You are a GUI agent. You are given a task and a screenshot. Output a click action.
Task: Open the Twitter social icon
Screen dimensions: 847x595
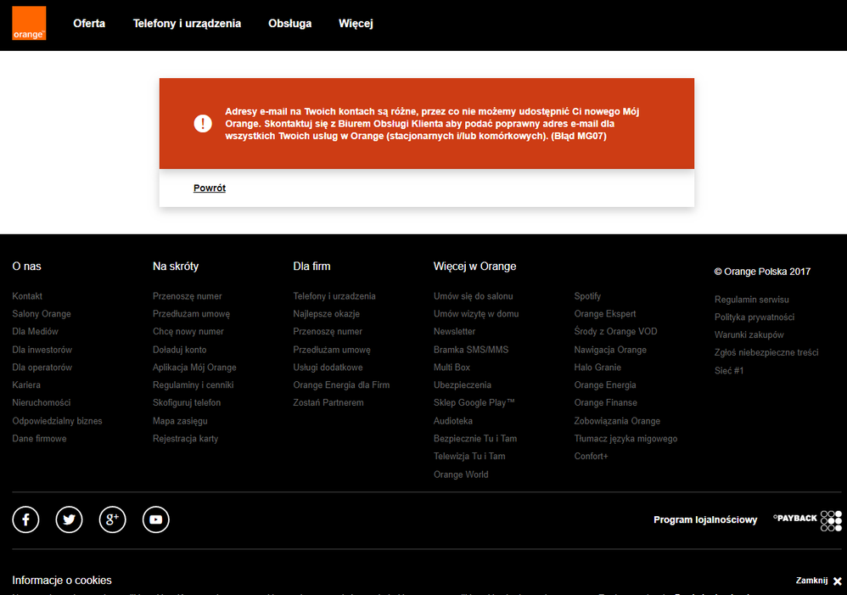click(x=69, y=519)
